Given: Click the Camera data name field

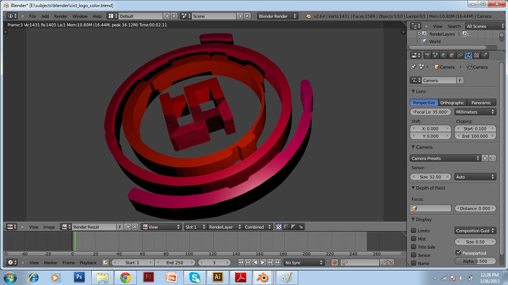Looking at the screenshot, I should [439, 80].
